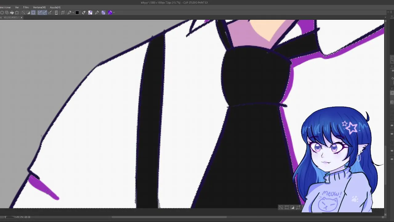
Task: Toggle snap to grid icon
Action: [50, 13]
